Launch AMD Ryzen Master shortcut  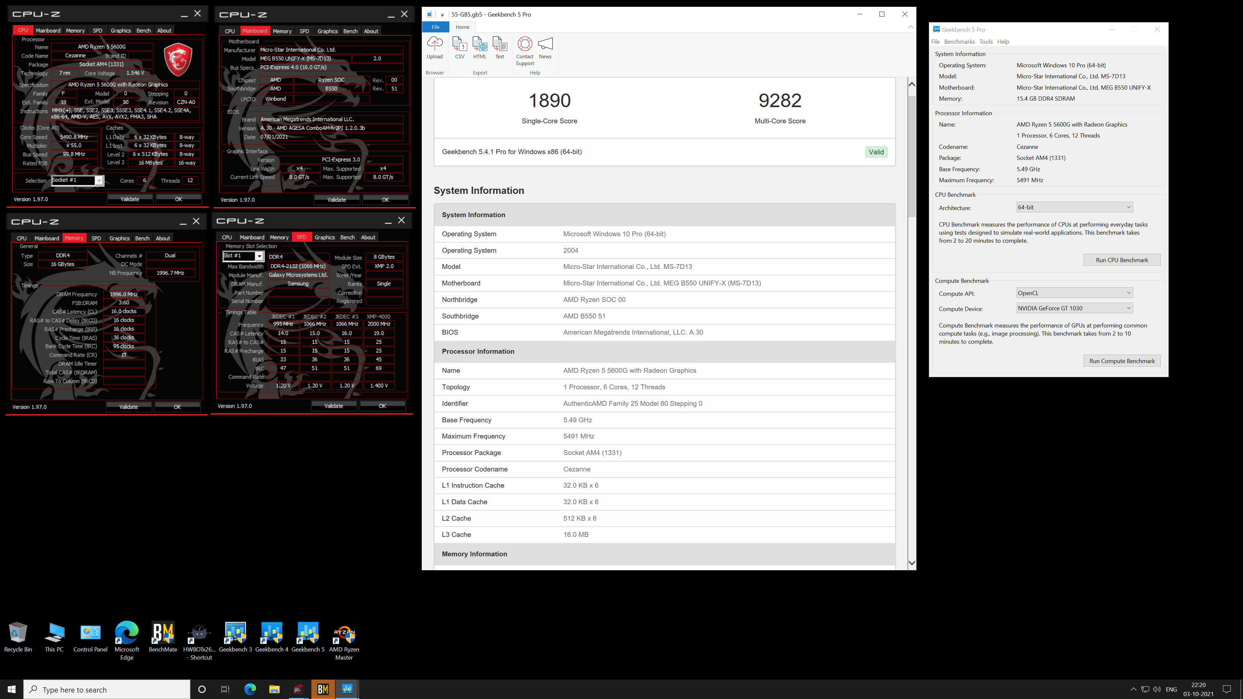[344, 641]
